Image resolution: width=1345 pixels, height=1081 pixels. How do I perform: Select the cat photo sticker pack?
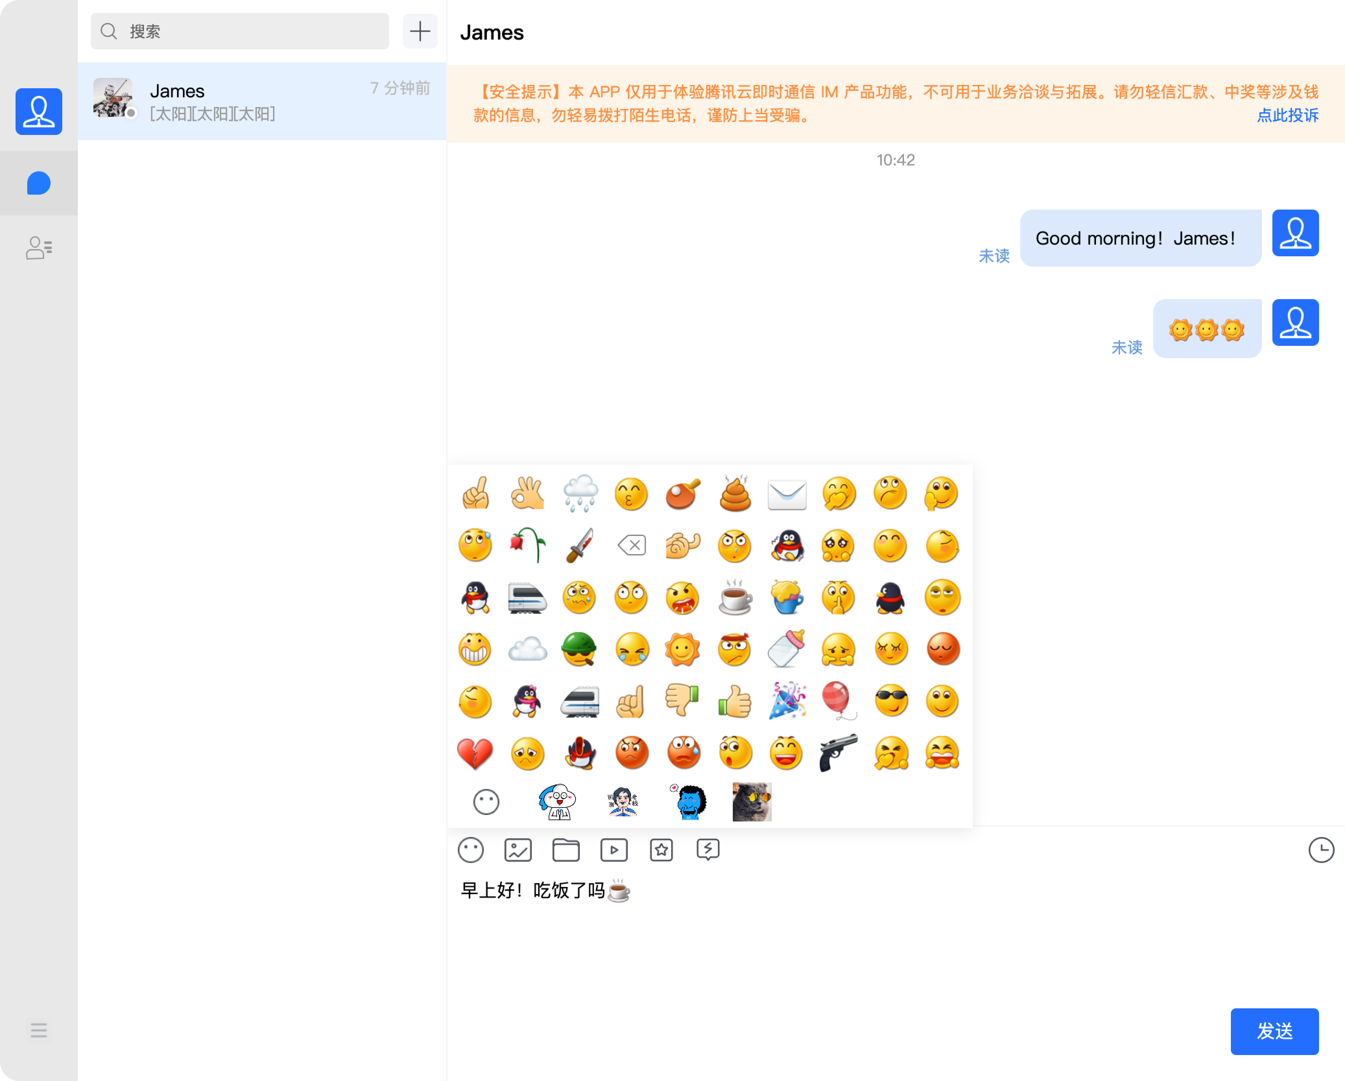[752, 802]
